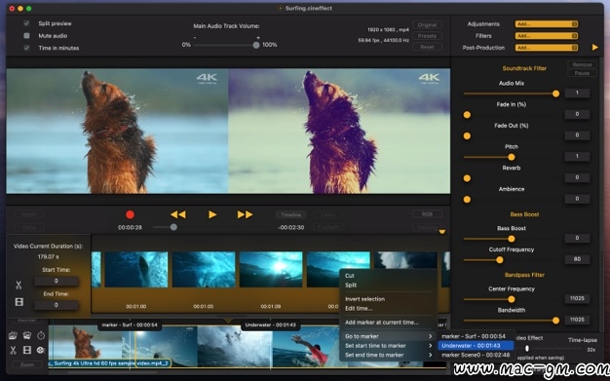This screenshot has width=610, height=381.
Task: Open the Adjustments Add... dropdown
Action: [547, 24]
